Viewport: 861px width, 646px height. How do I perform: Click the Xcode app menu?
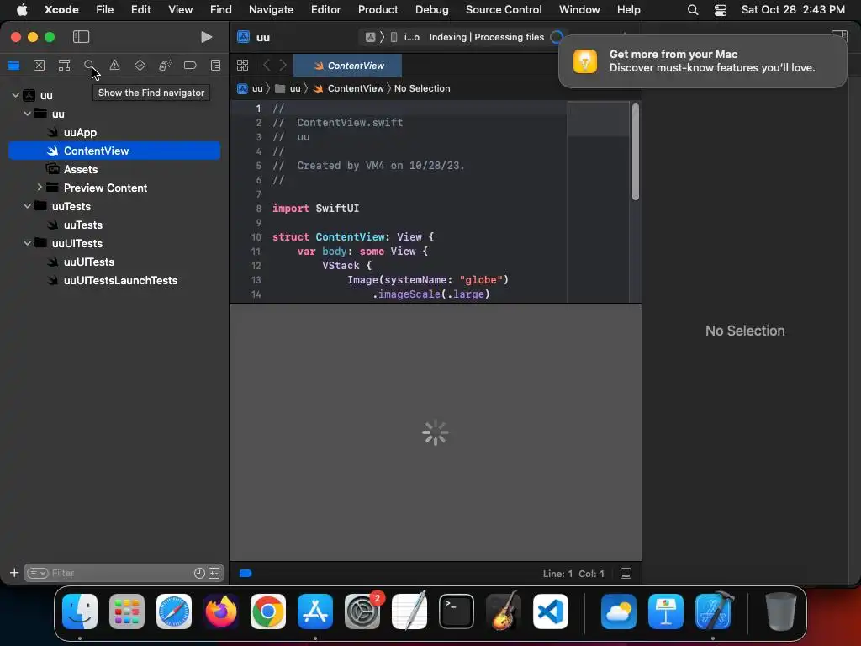click(61, 9)
